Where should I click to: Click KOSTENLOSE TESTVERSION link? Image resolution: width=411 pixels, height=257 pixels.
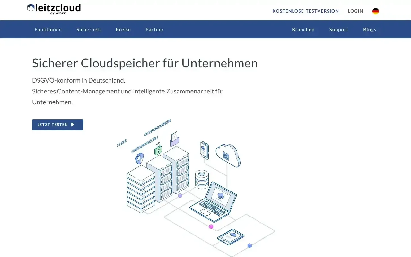(306, 11)
